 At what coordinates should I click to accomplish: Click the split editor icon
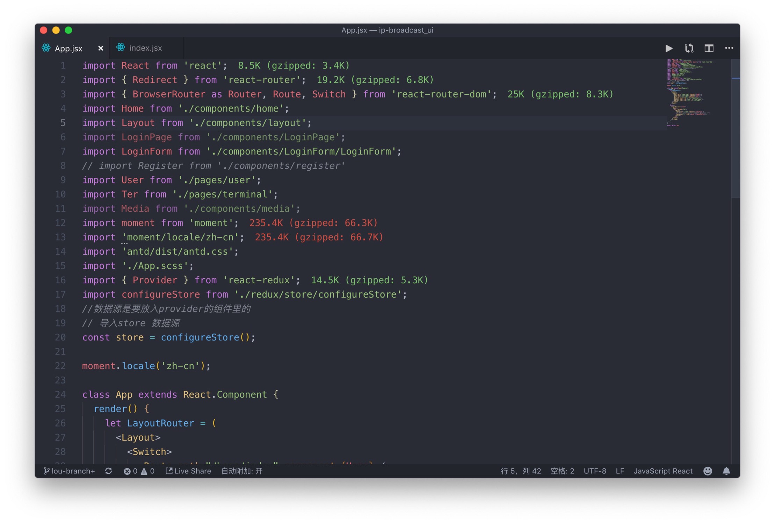click(x=709, y=48)
